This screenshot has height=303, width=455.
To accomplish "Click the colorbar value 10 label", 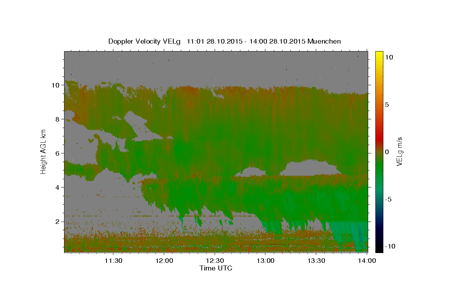I will click(x=389, y=57).
